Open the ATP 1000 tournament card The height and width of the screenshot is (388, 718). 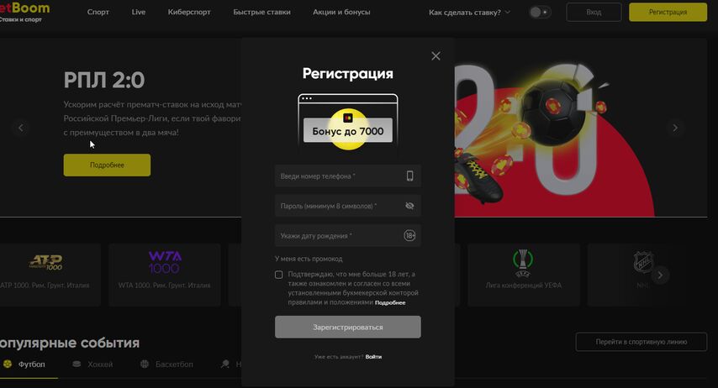[49, 275]
